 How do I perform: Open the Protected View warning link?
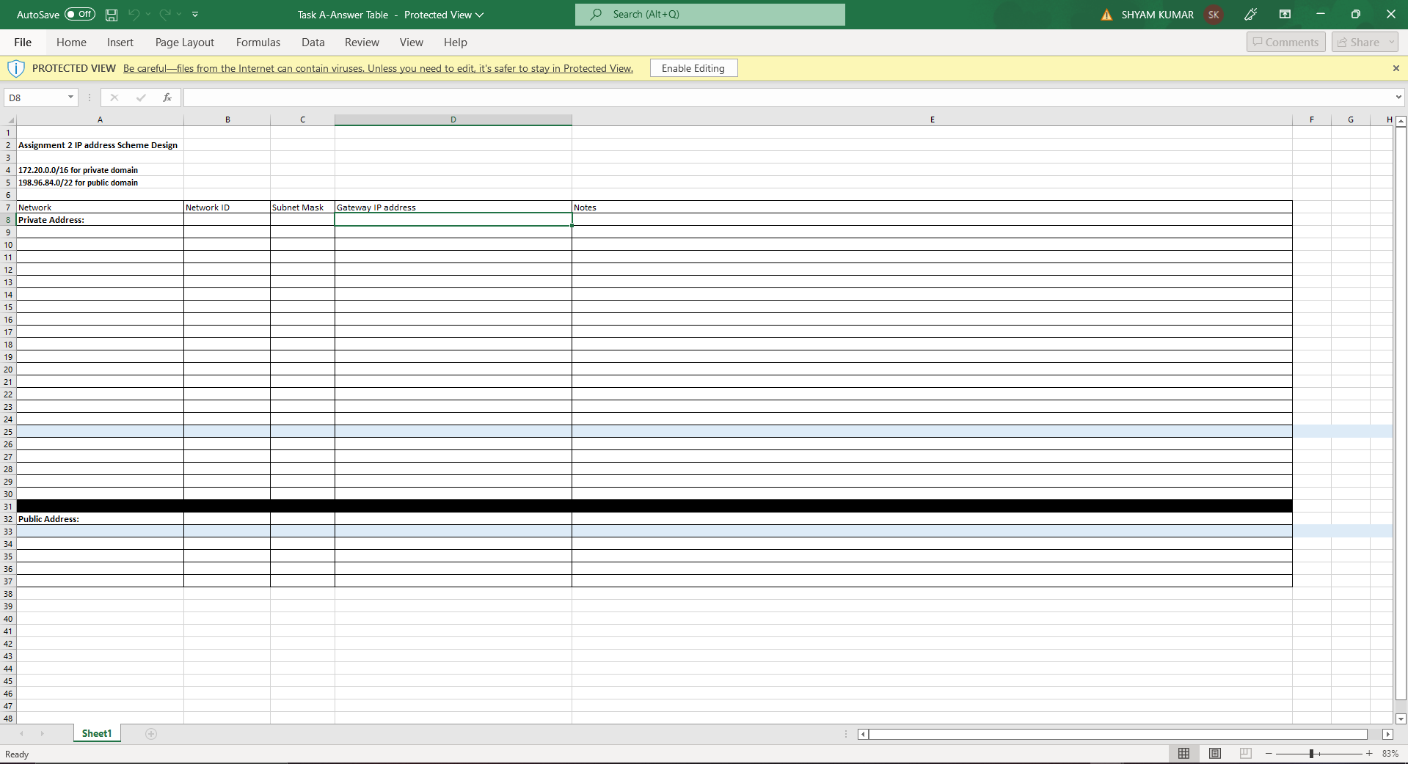378,68
